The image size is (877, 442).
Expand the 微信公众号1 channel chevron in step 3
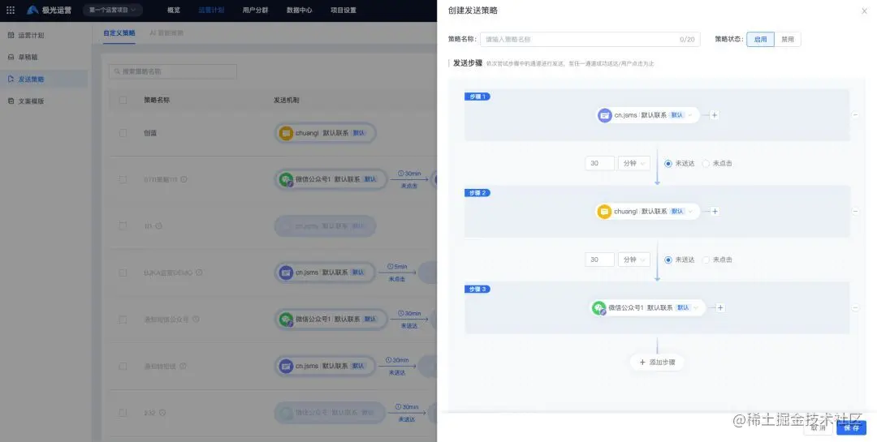coord(696,308)
